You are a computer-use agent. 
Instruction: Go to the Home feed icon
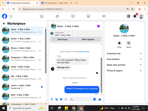(x=42, y=16)
